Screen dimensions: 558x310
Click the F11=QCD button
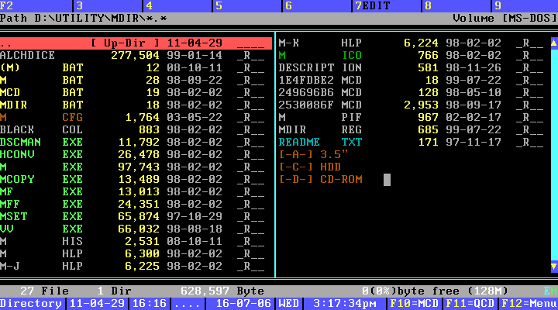470,304
